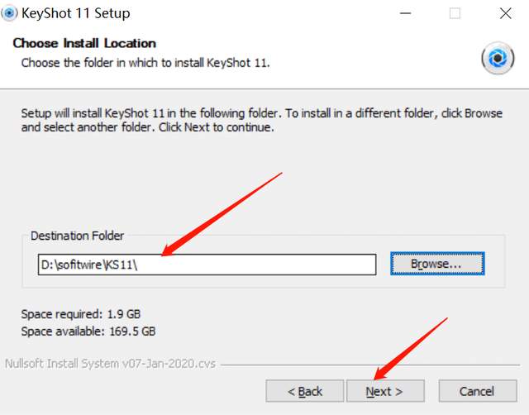Proceed by pressing Next >
The image size is (529, 415).
(384, 391)
